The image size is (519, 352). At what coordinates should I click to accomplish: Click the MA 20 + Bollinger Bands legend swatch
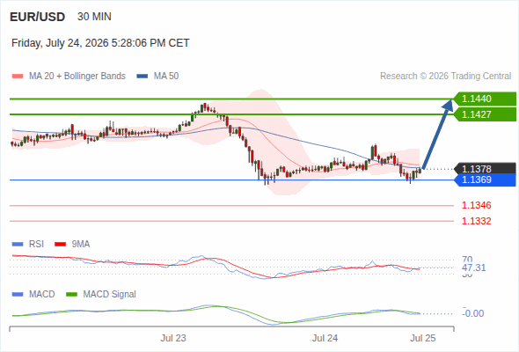[18, 77]
